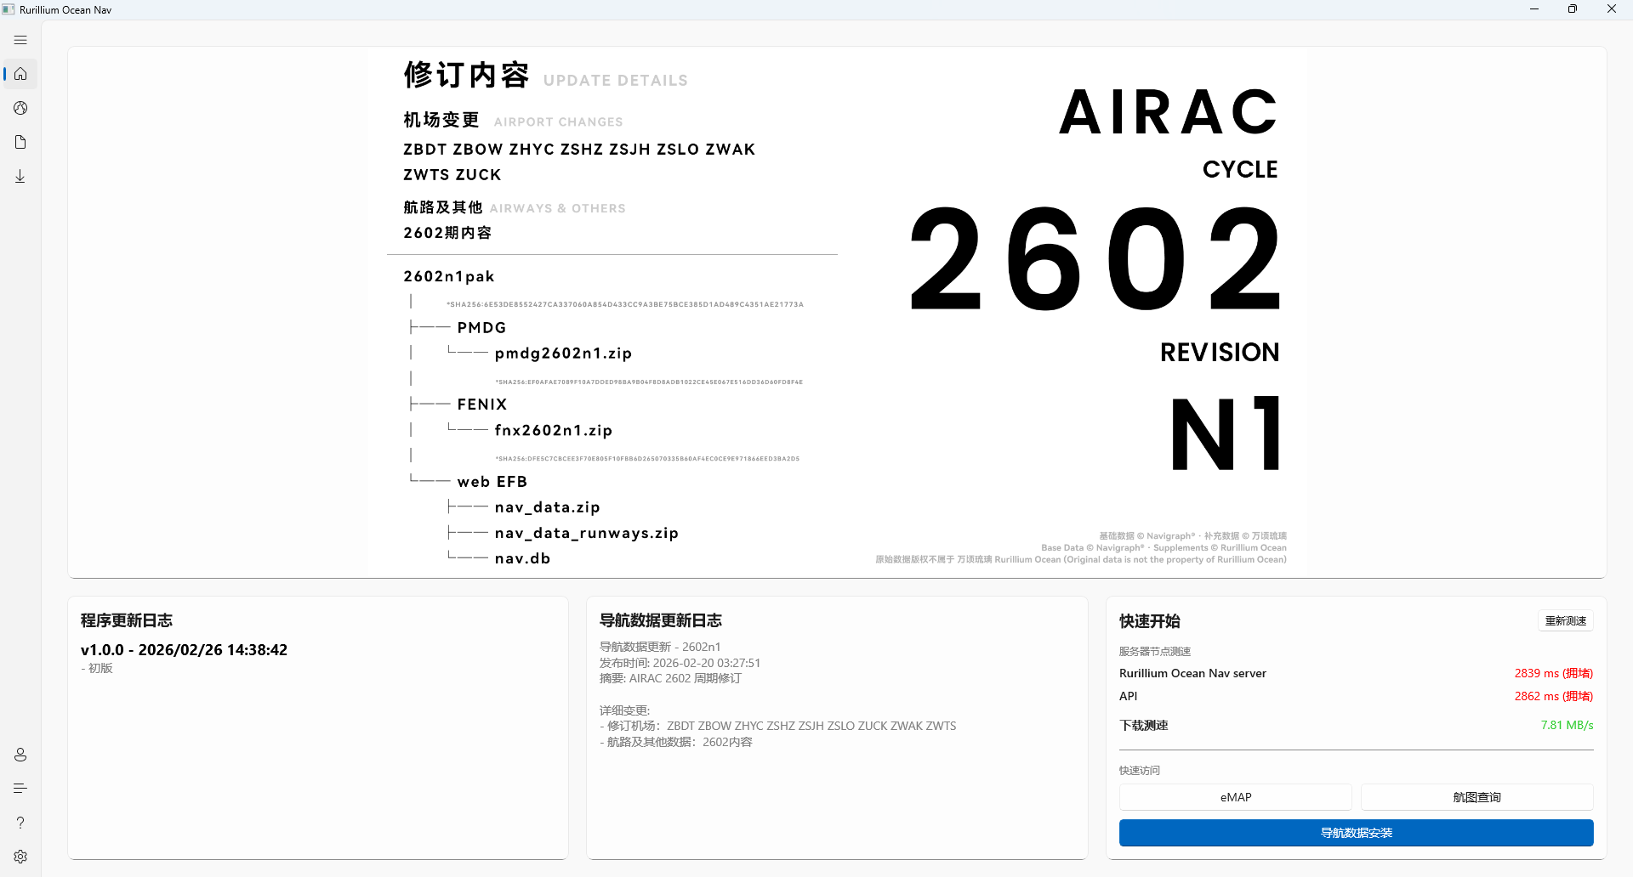Open the documents page from the sidebar
The image size is (1633, 877).
(x=20, y=142)
